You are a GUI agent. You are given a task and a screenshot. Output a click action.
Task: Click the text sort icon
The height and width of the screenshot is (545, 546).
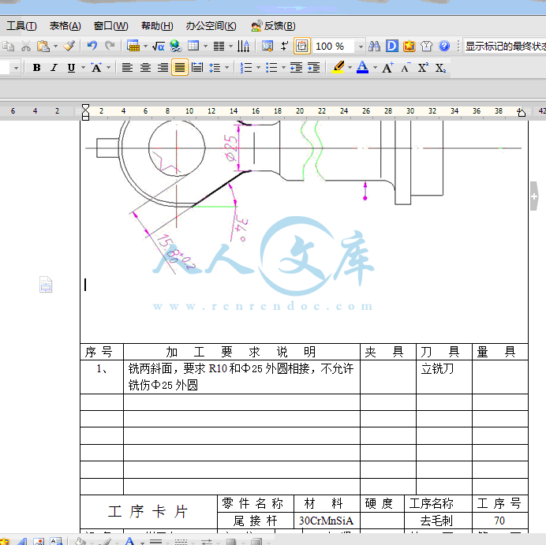click(243, 46)
